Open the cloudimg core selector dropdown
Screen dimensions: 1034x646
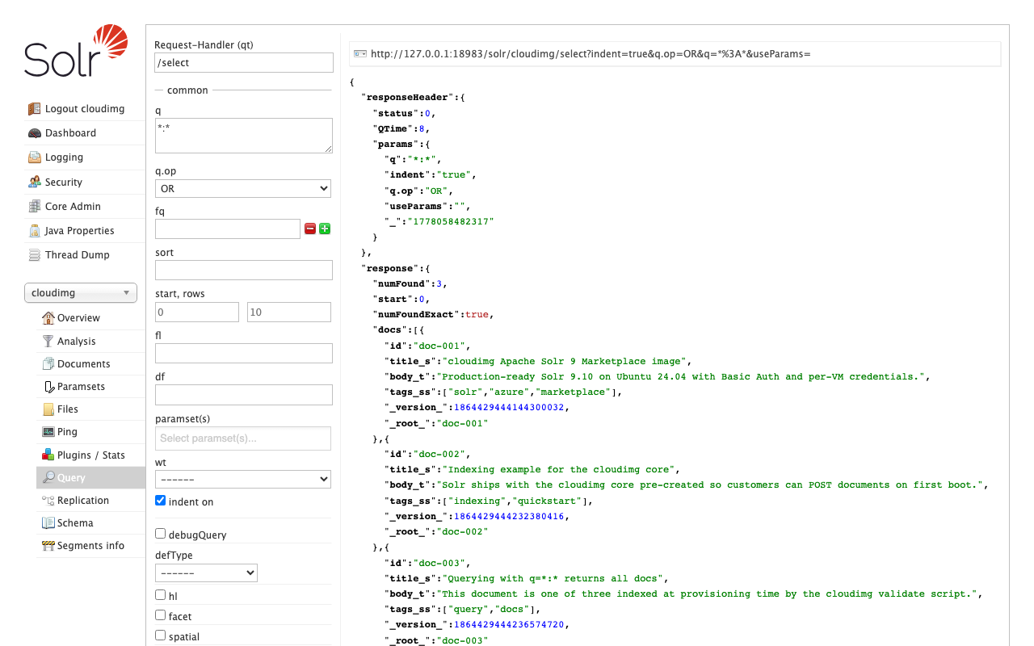click(x=81, y=293)
